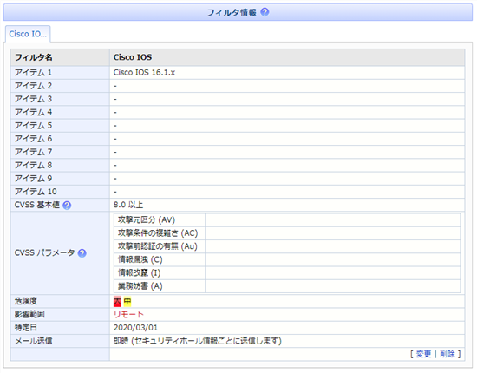
Task: Click the help icon beside フィルタ情報 title
Action: pos(265,12)
